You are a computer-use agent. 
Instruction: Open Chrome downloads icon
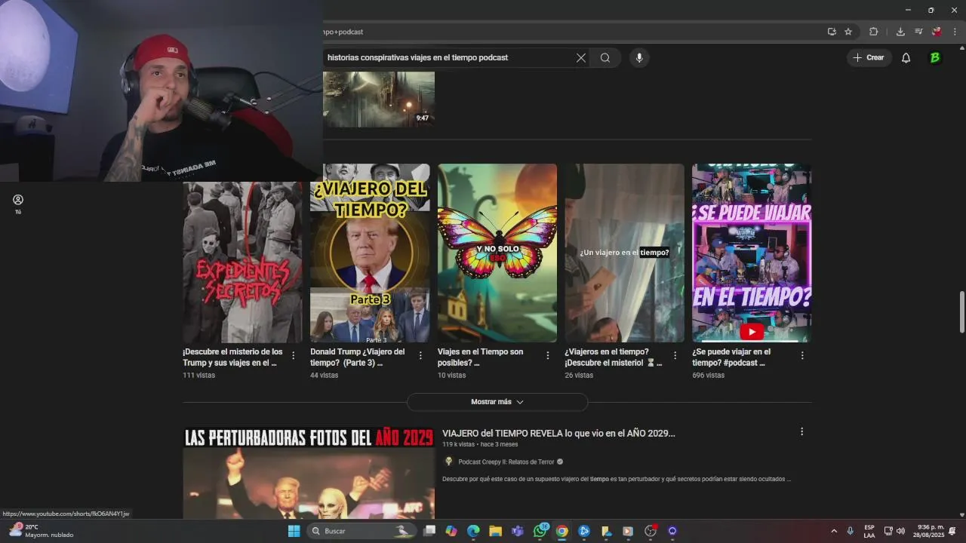[900, 32]
